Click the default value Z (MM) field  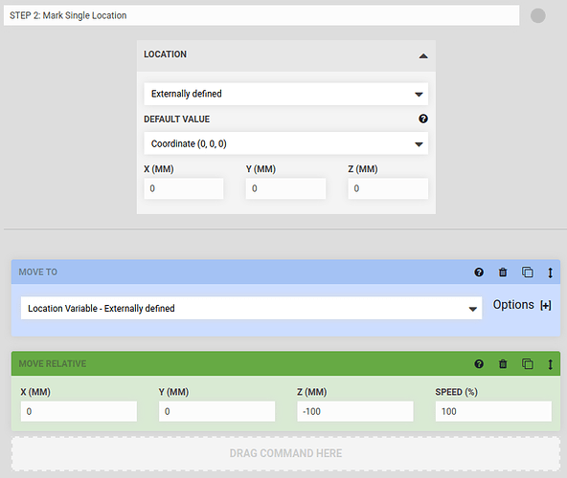[388, 188]
